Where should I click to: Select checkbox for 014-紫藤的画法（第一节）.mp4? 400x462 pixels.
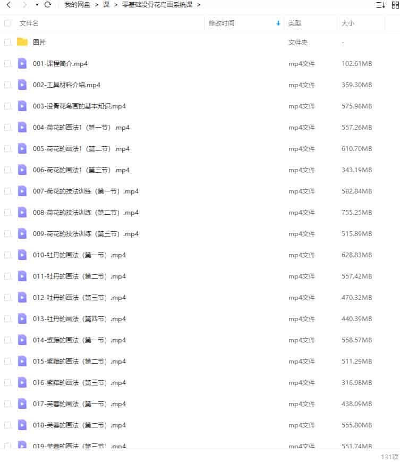click(x=8, y=340)
